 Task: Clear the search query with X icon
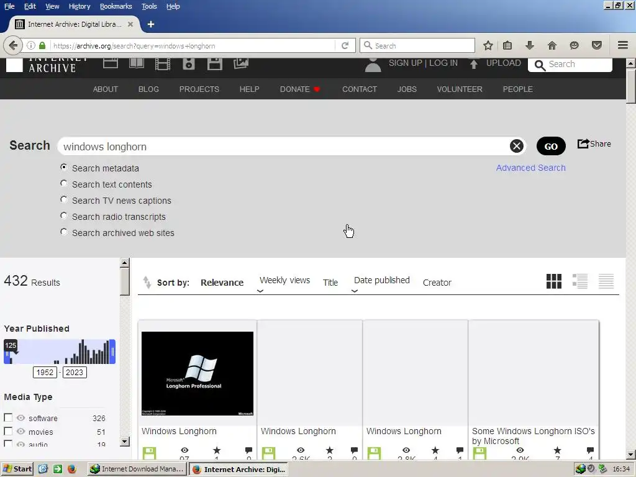point(516,146)
